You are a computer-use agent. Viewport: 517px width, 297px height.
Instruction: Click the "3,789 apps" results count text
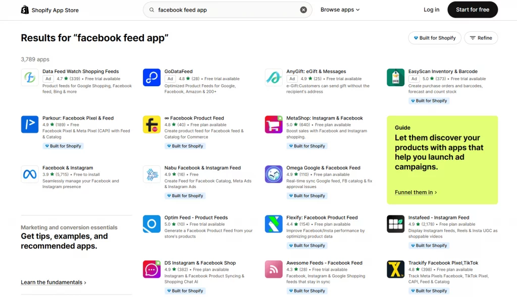(x=35, y=60)
